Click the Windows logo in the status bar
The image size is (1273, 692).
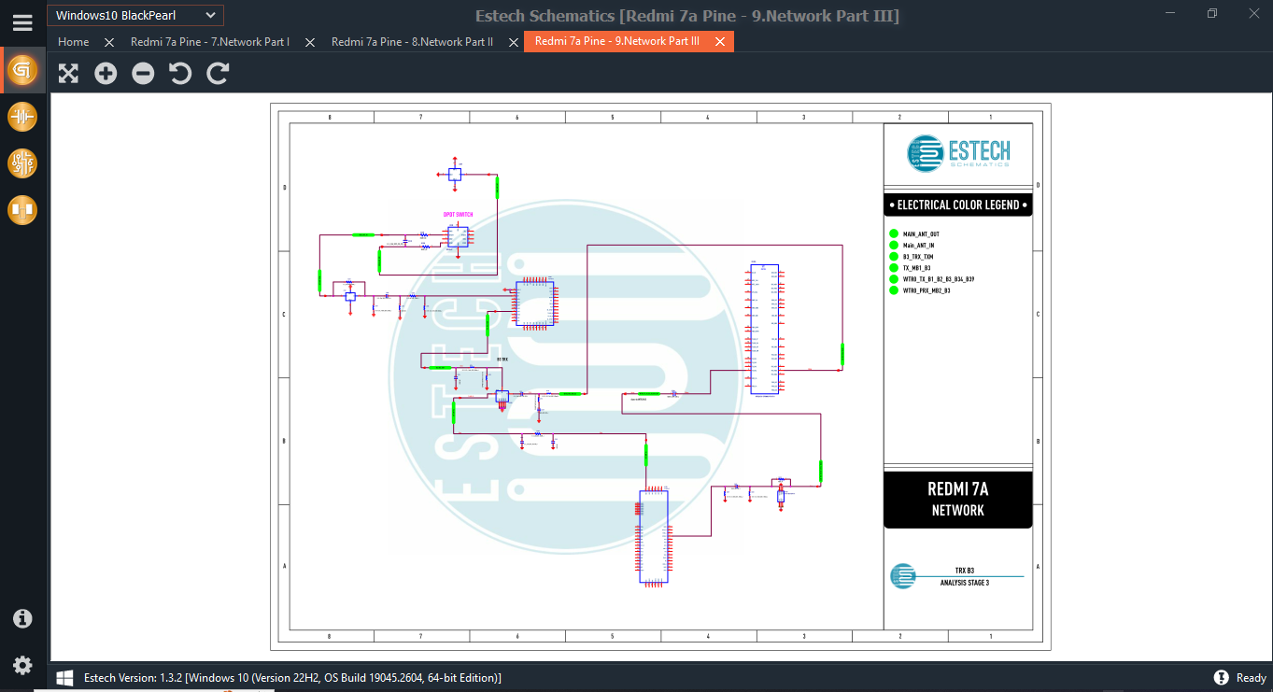64,678
